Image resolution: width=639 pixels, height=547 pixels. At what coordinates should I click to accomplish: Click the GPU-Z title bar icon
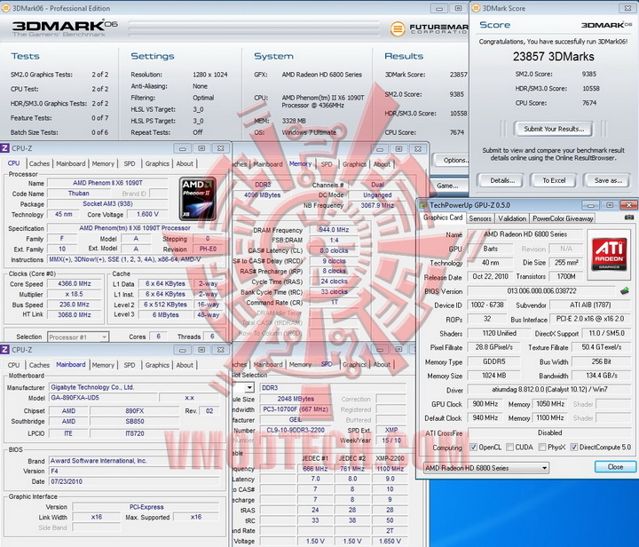tap(423, 205)
